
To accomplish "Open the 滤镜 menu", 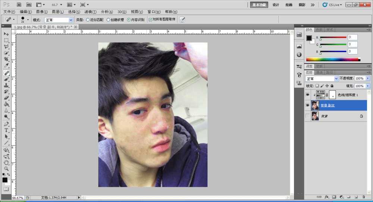I will pos(90,12).
